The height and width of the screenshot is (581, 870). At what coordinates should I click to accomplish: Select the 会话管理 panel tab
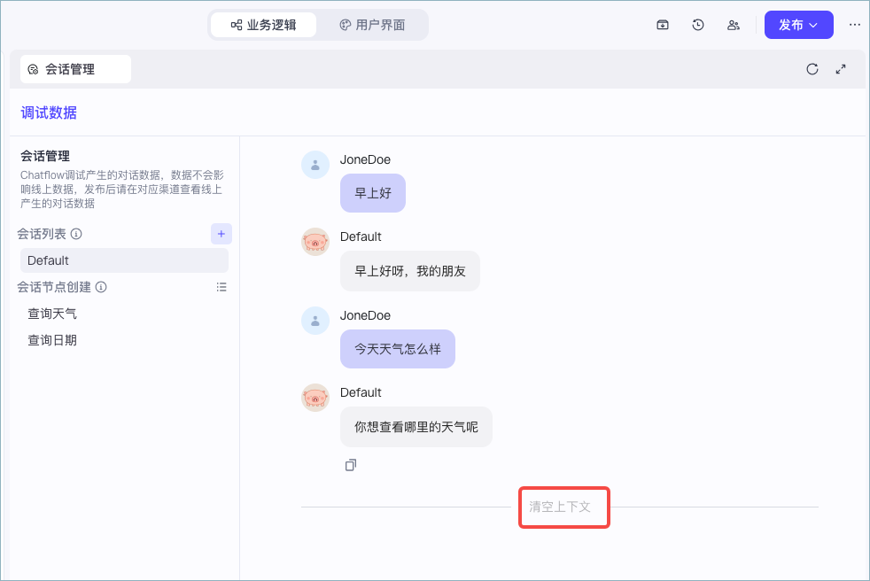[75, 69]
